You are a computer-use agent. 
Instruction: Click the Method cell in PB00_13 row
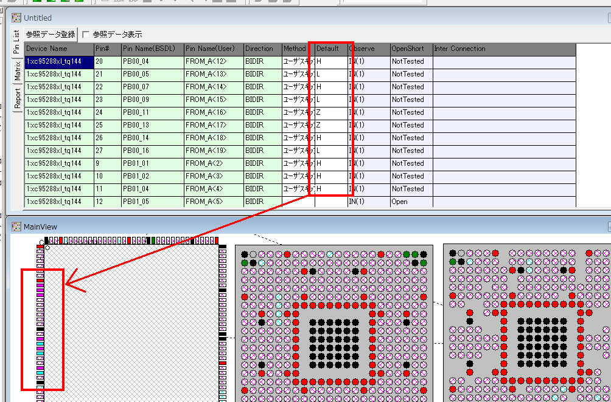pos(298,125)
